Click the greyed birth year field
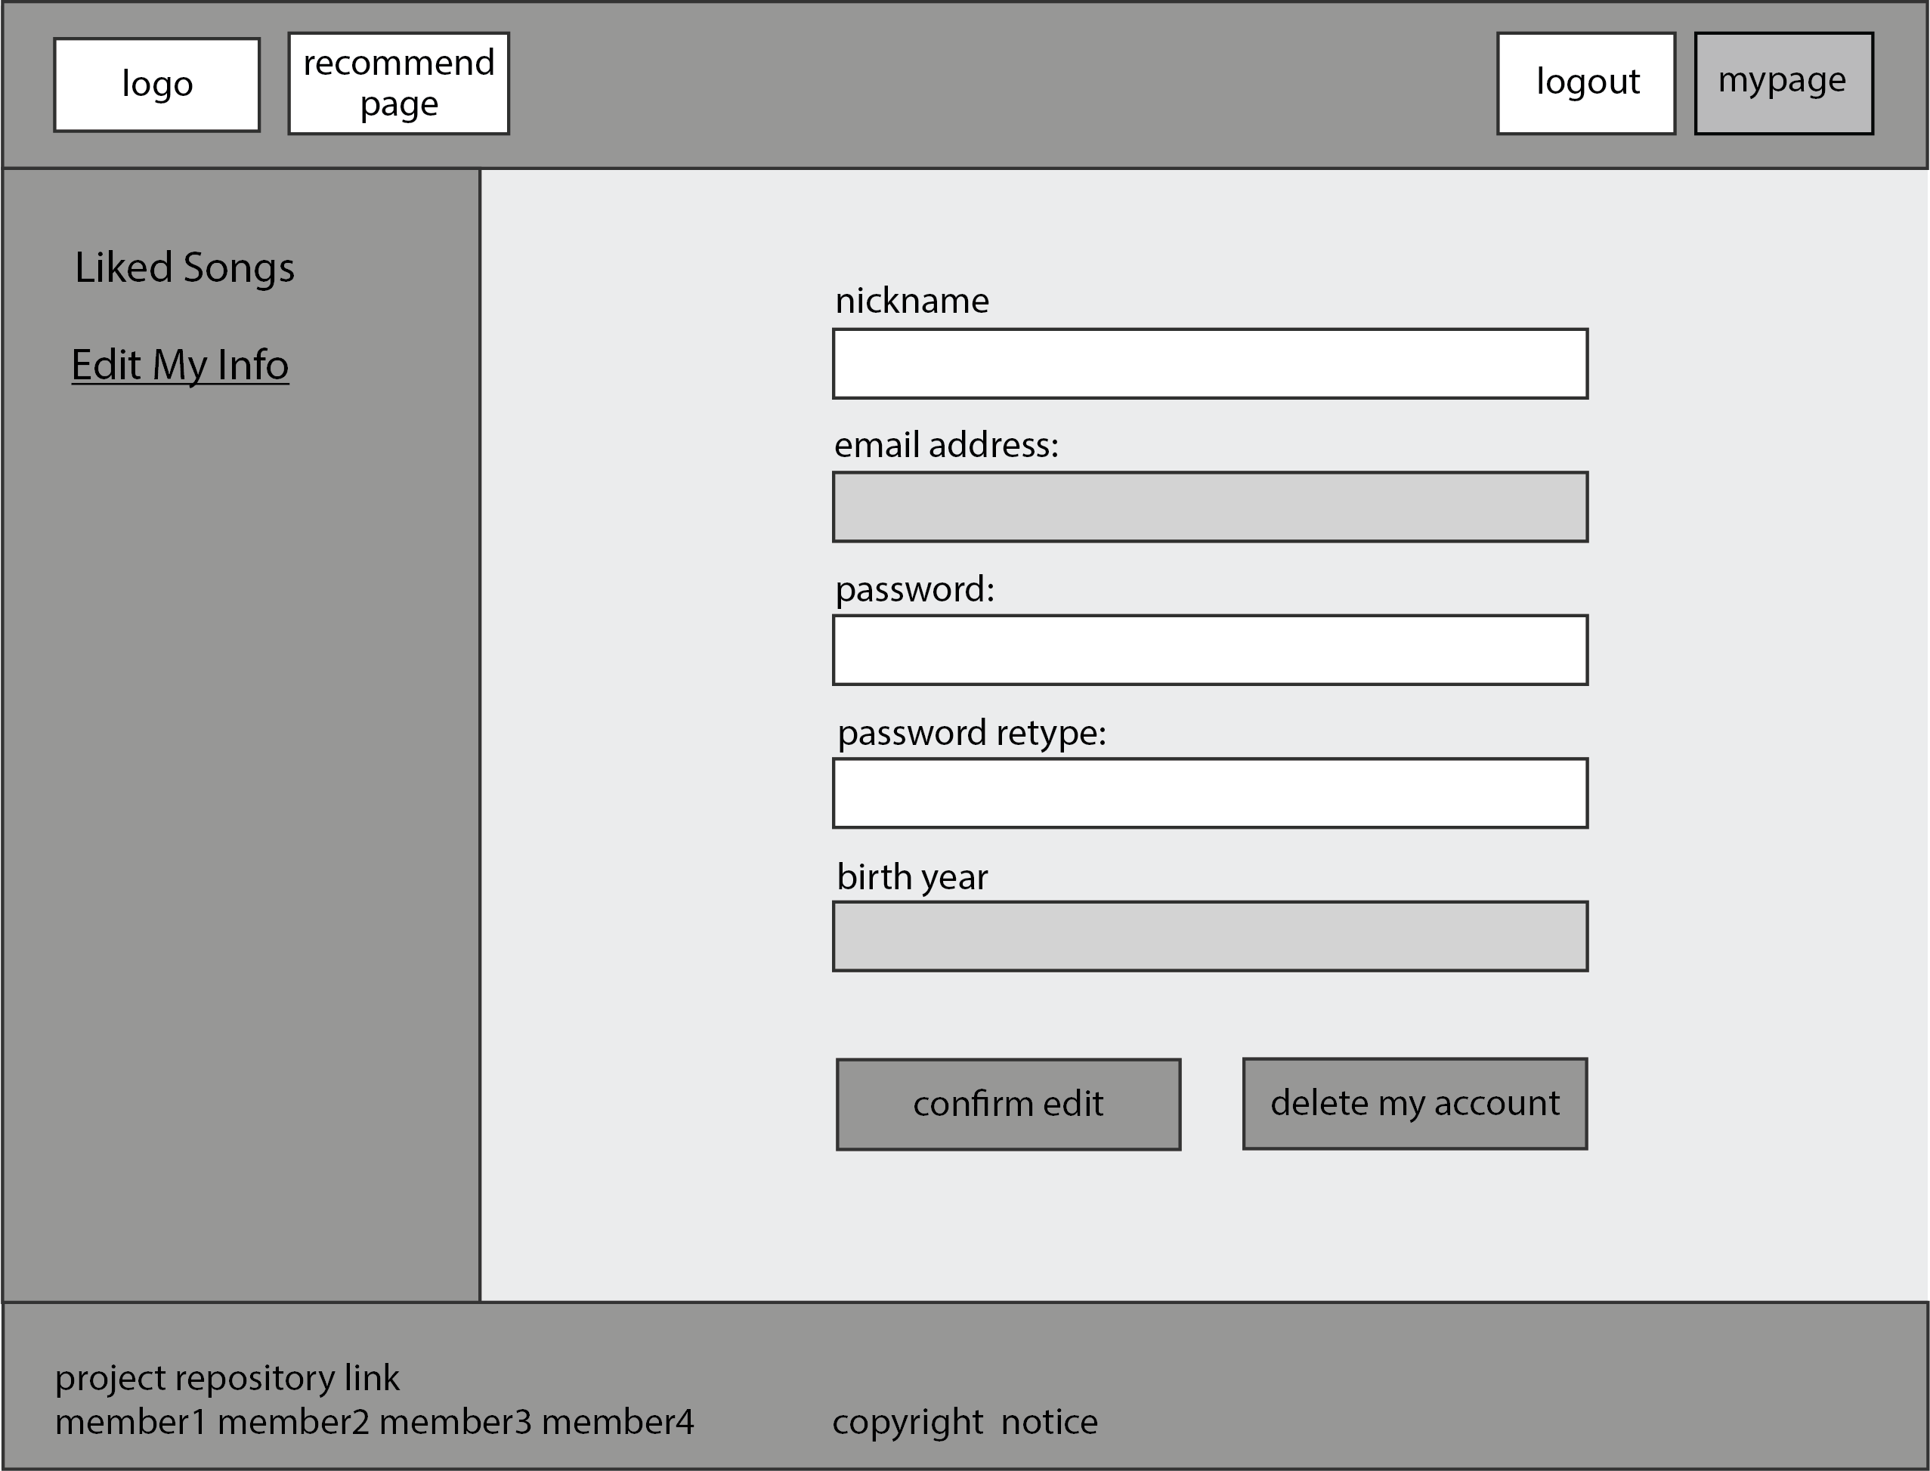The height and width of the screenshot is (1471, 1930). (x=1209, y=937)
